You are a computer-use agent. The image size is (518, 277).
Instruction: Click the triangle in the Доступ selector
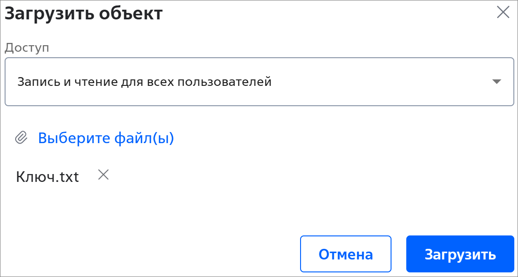coord(496,82)
